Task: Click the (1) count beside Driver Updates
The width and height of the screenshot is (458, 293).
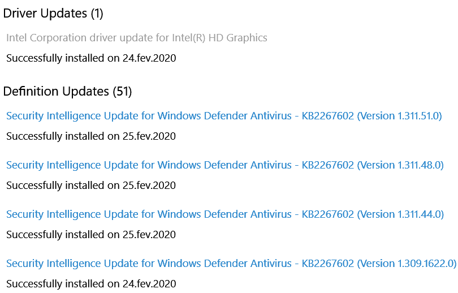Action: [97, 14]
